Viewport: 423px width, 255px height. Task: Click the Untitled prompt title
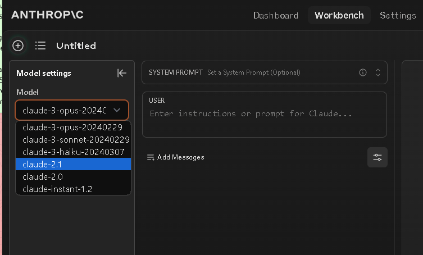pyautogui.click(x=76, y=45)
